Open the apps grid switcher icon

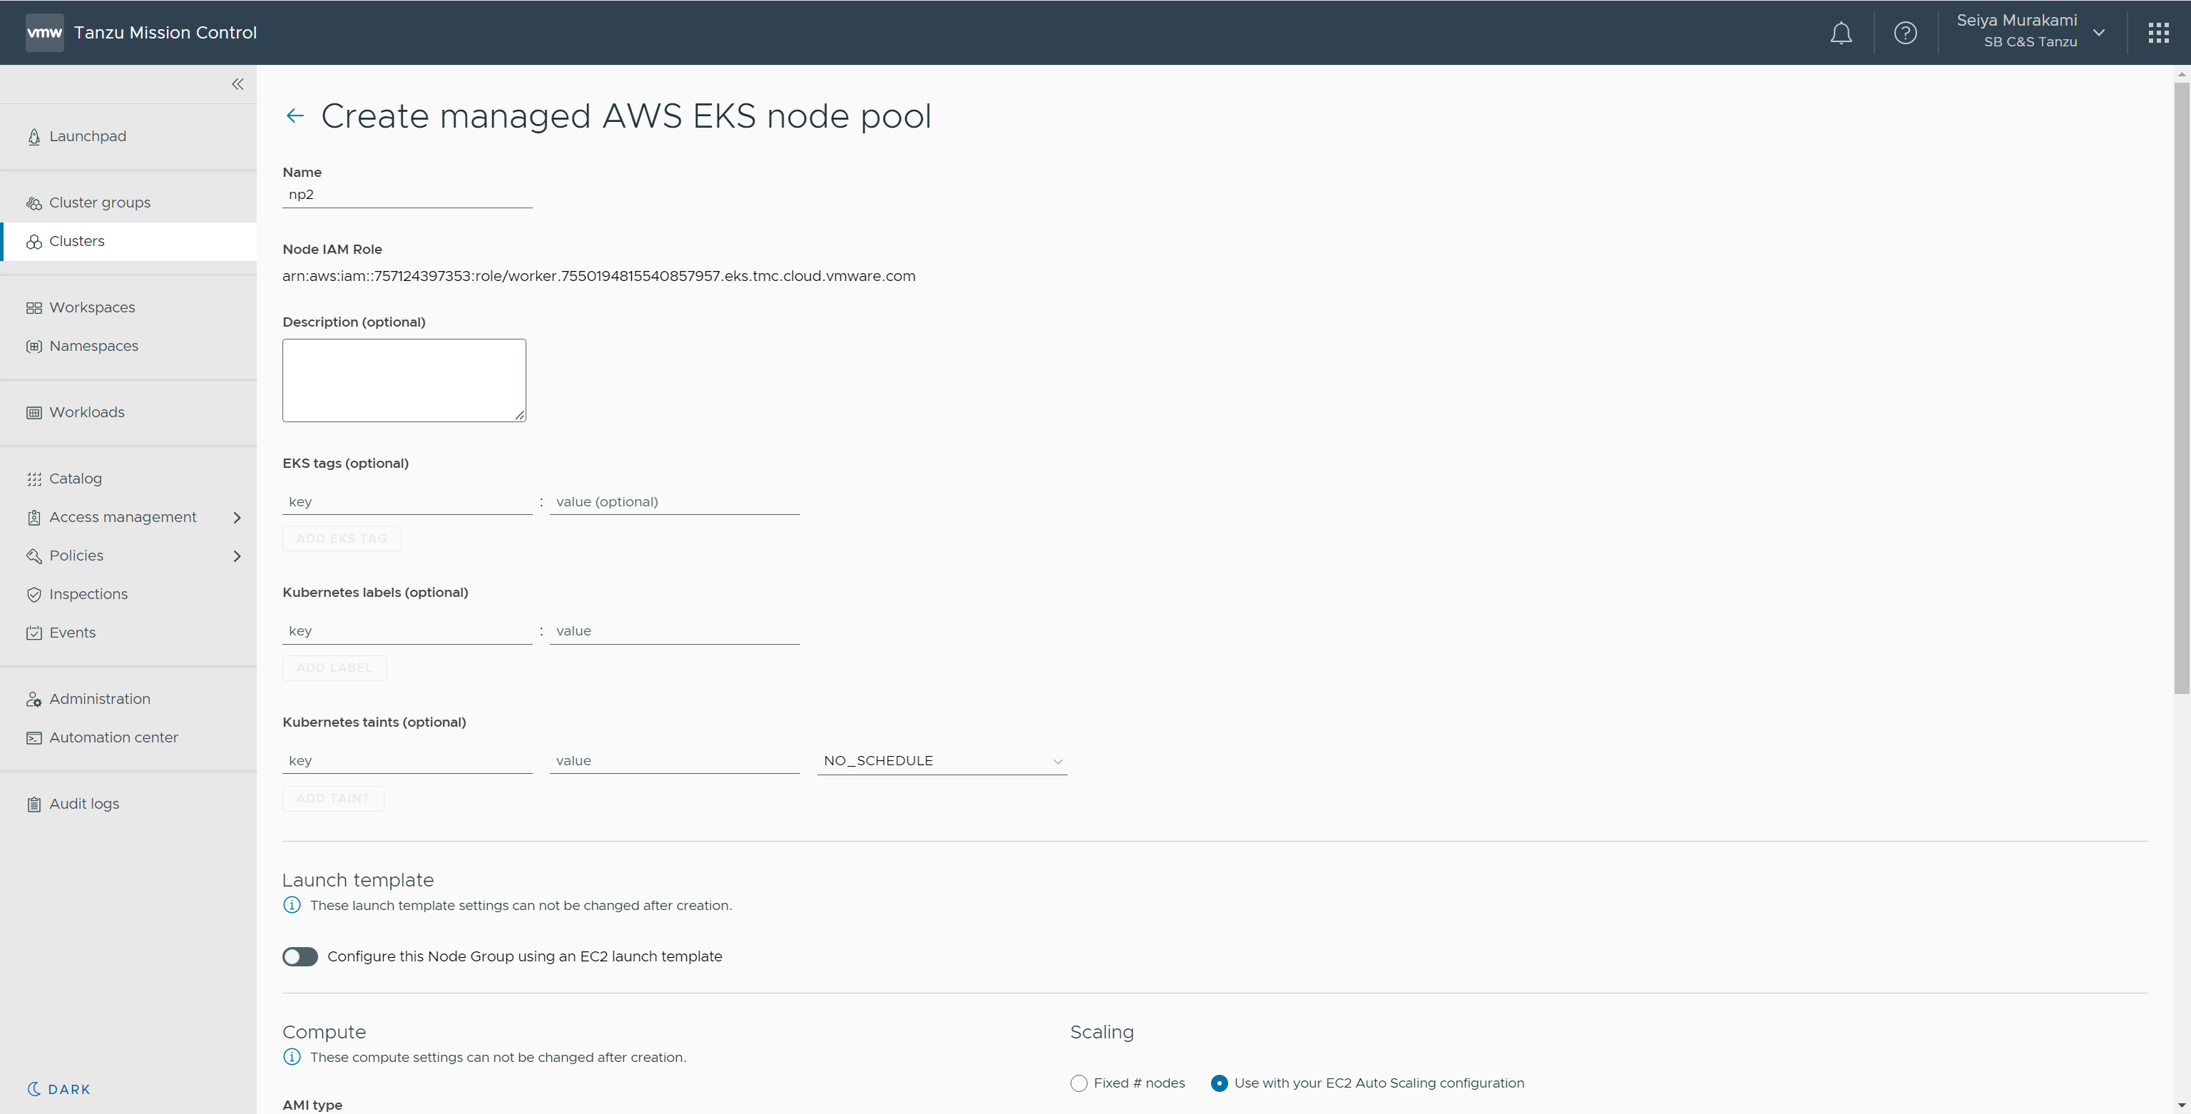2157,34
